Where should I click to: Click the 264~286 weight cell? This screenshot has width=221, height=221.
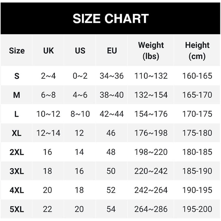151,209
